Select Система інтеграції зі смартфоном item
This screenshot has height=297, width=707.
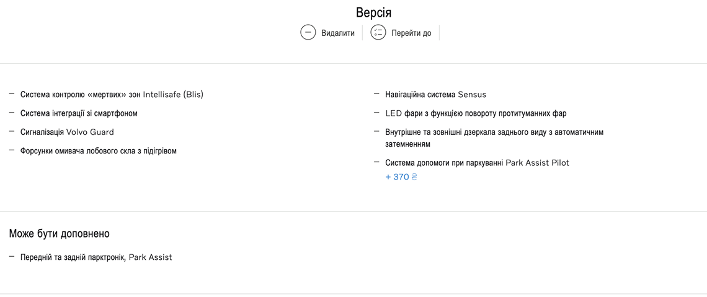pos(79,113)
